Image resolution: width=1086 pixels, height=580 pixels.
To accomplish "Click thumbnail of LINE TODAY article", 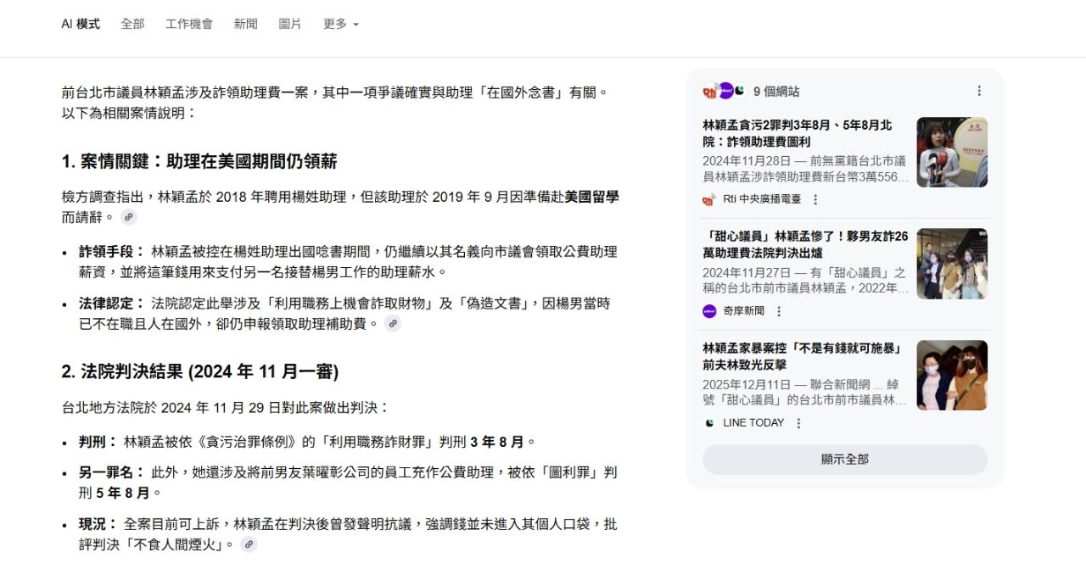I will tap(951, 375).
